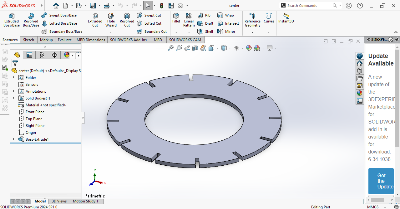Screen dimensions: 400x209
Task: Toggle Instant3D mode
Action: pyautogui.click(x=286, y=18)
